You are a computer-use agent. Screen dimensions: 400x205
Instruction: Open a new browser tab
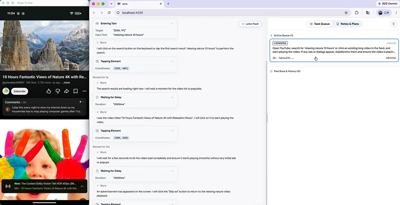click(x=168, y=4)
